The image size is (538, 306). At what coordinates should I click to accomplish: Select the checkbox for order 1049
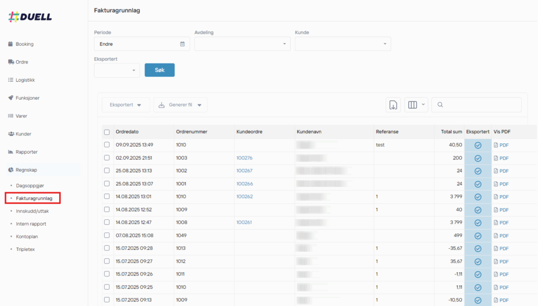(107, 236)
